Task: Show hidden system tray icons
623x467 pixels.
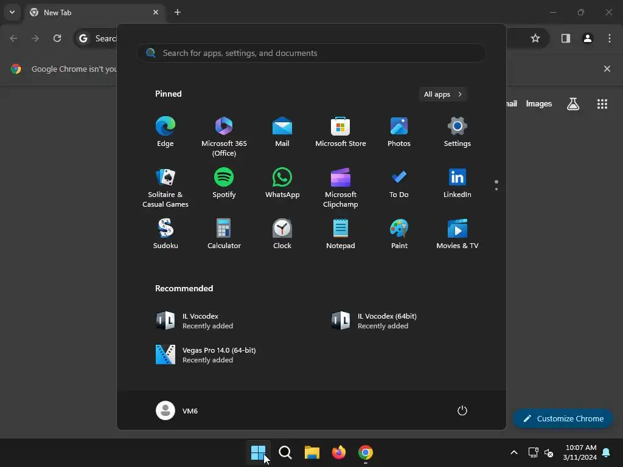Action: [513, 452]
